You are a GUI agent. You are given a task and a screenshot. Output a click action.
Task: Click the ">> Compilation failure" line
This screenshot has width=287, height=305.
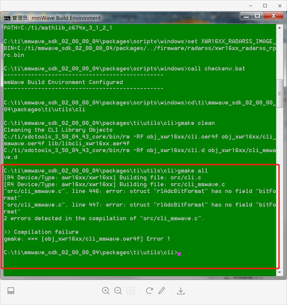pyautogui.click(x=41, y=232)
